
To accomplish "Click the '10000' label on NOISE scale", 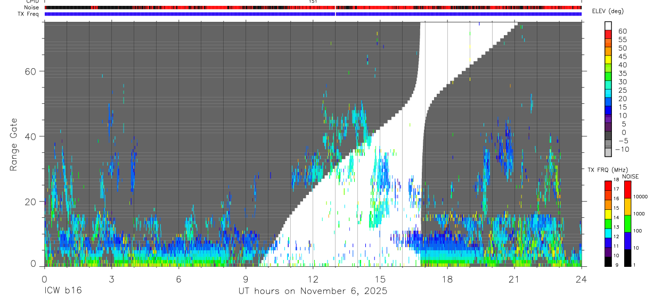I will click(x=641, y=197).
